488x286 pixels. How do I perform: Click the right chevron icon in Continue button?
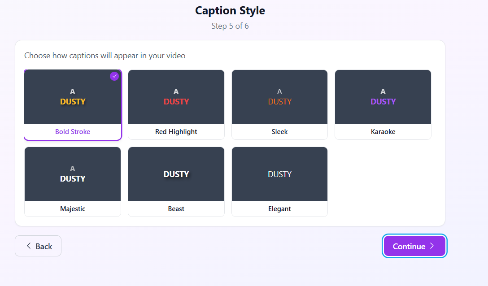432,246
